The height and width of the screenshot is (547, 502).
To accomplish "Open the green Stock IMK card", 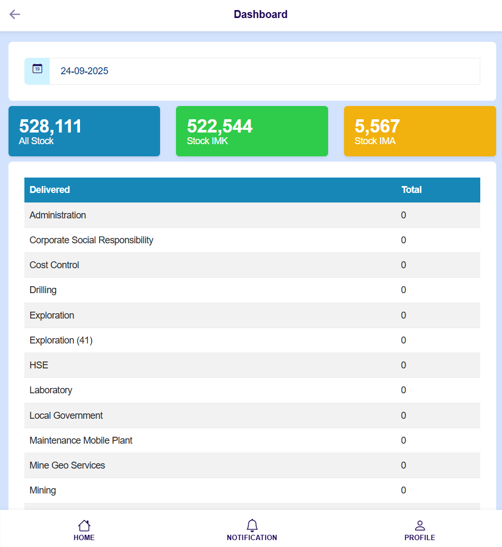I will pos(252,131).
